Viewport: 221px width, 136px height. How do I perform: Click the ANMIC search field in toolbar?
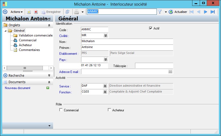pyautogui.click(x=122, y=12)
